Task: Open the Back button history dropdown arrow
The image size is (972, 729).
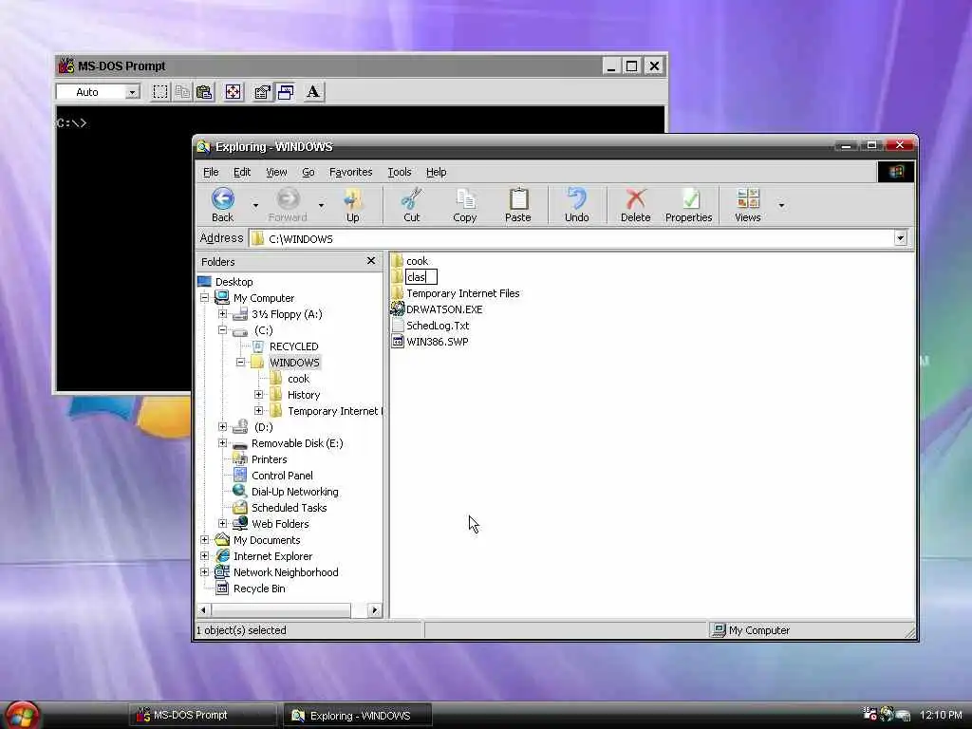Action: [x=255, y=205]
